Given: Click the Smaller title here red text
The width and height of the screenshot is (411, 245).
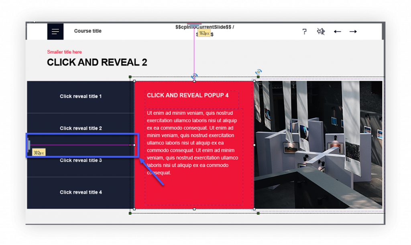Looking at the screenshot, I should (x=64, y=52).
